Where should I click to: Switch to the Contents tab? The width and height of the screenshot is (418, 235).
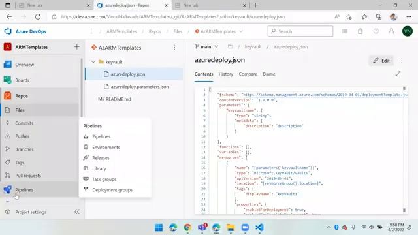tap(204, 74)
